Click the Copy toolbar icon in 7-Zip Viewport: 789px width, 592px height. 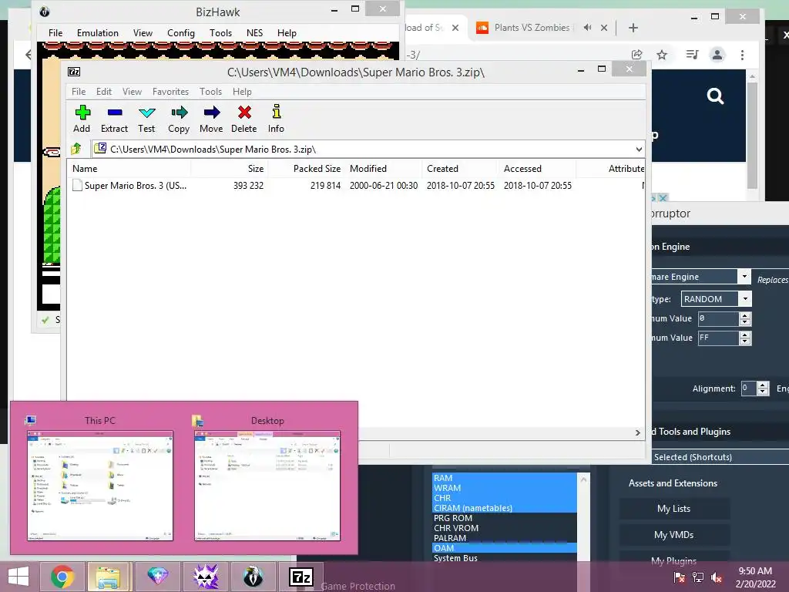tap(179, 119)
